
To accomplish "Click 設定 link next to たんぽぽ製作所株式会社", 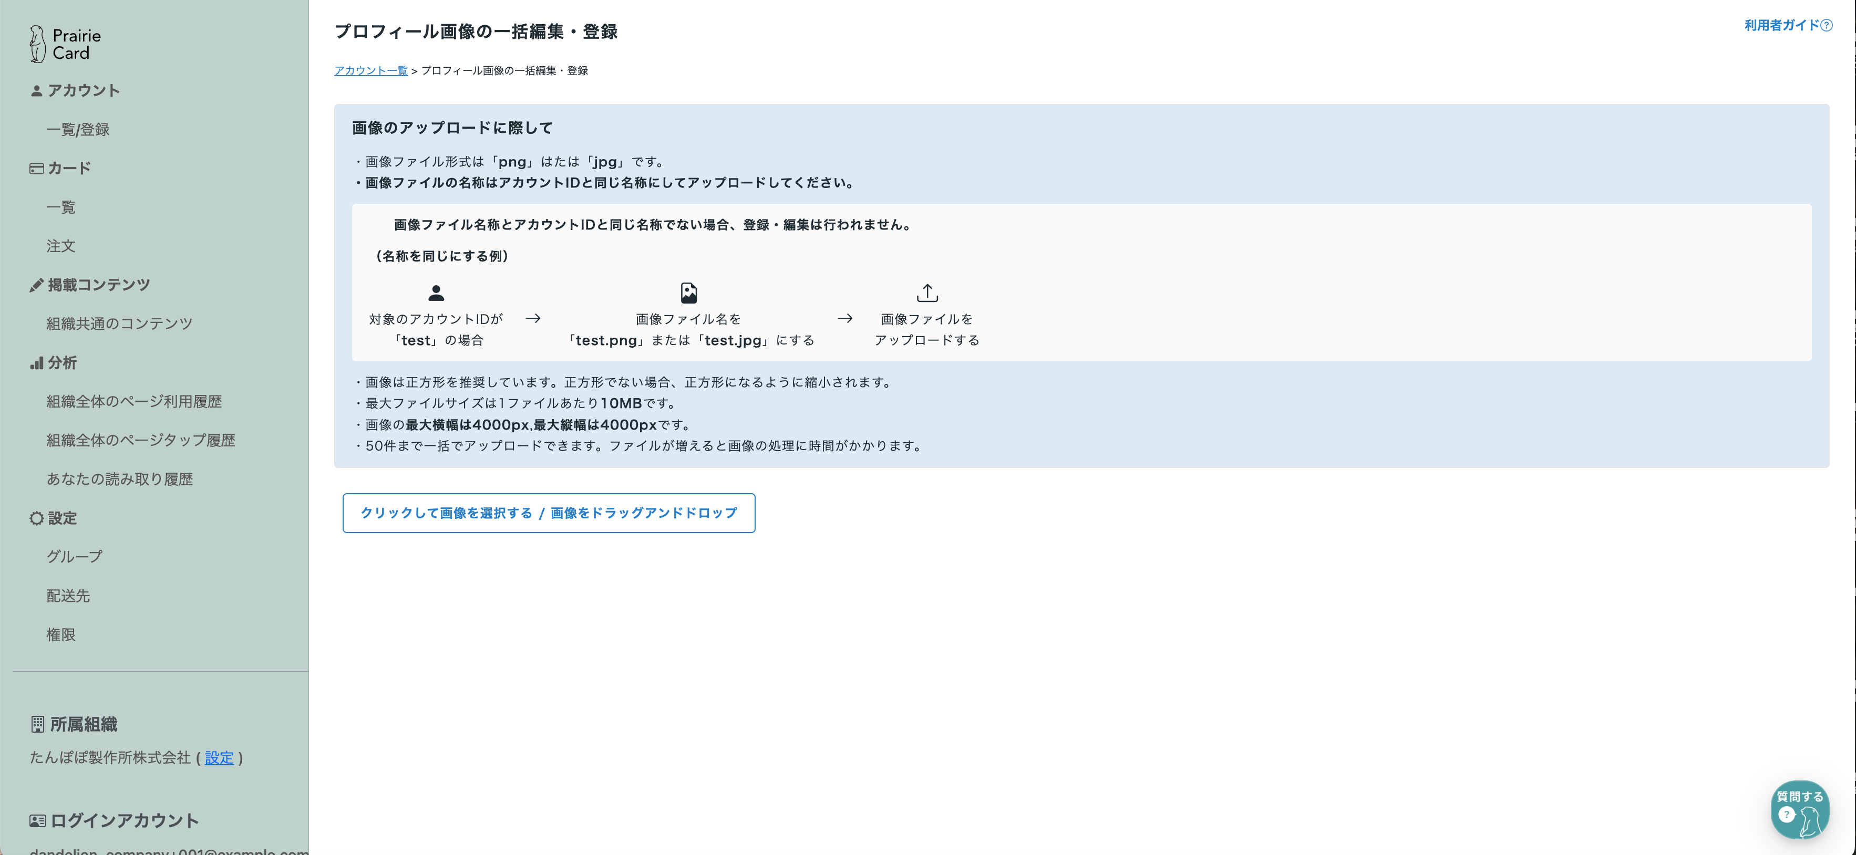I will 219,758.
